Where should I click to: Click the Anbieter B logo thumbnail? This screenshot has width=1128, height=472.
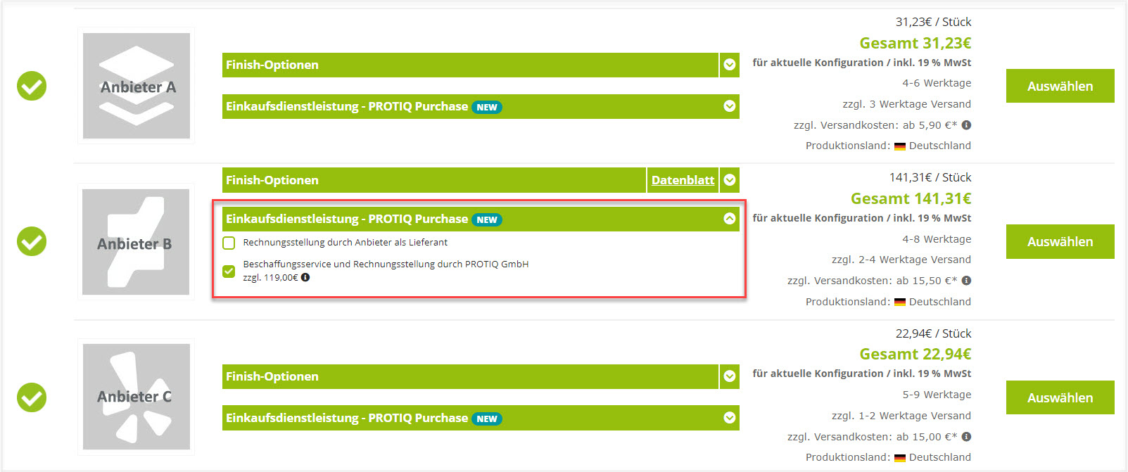[136, 242]
